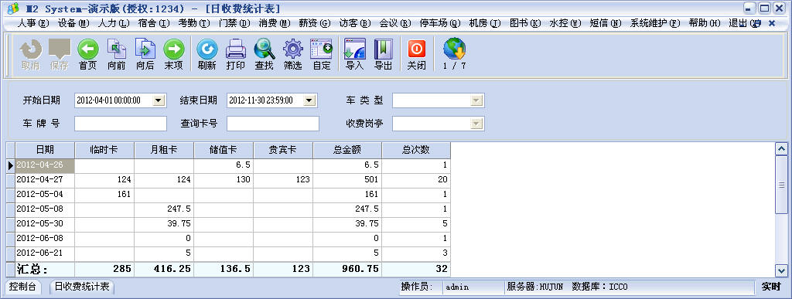Viewport: 792px width, 299px height.
Task: Sort by the 总金额 column header
Action: (x=347, y=150)
